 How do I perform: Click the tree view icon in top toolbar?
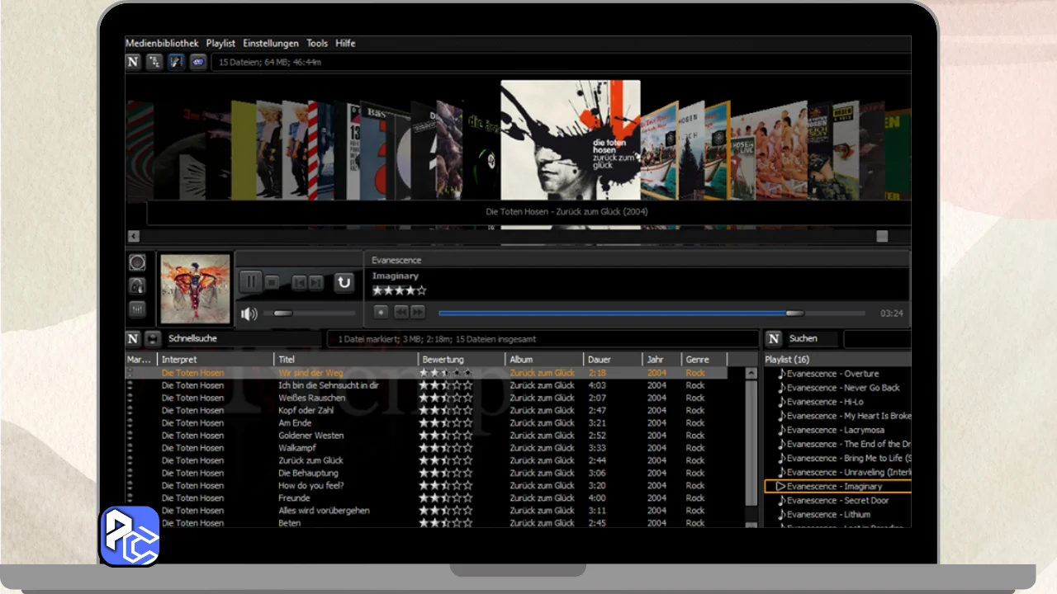(x=154, y=62)
